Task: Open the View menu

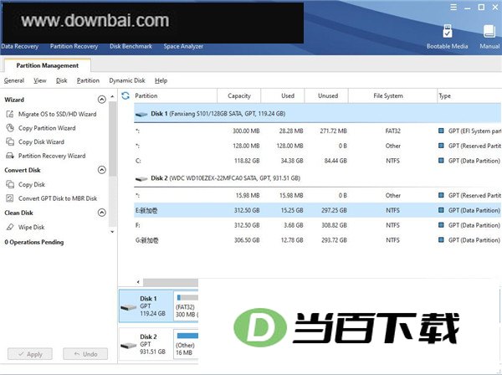Action: click(40, 80)
